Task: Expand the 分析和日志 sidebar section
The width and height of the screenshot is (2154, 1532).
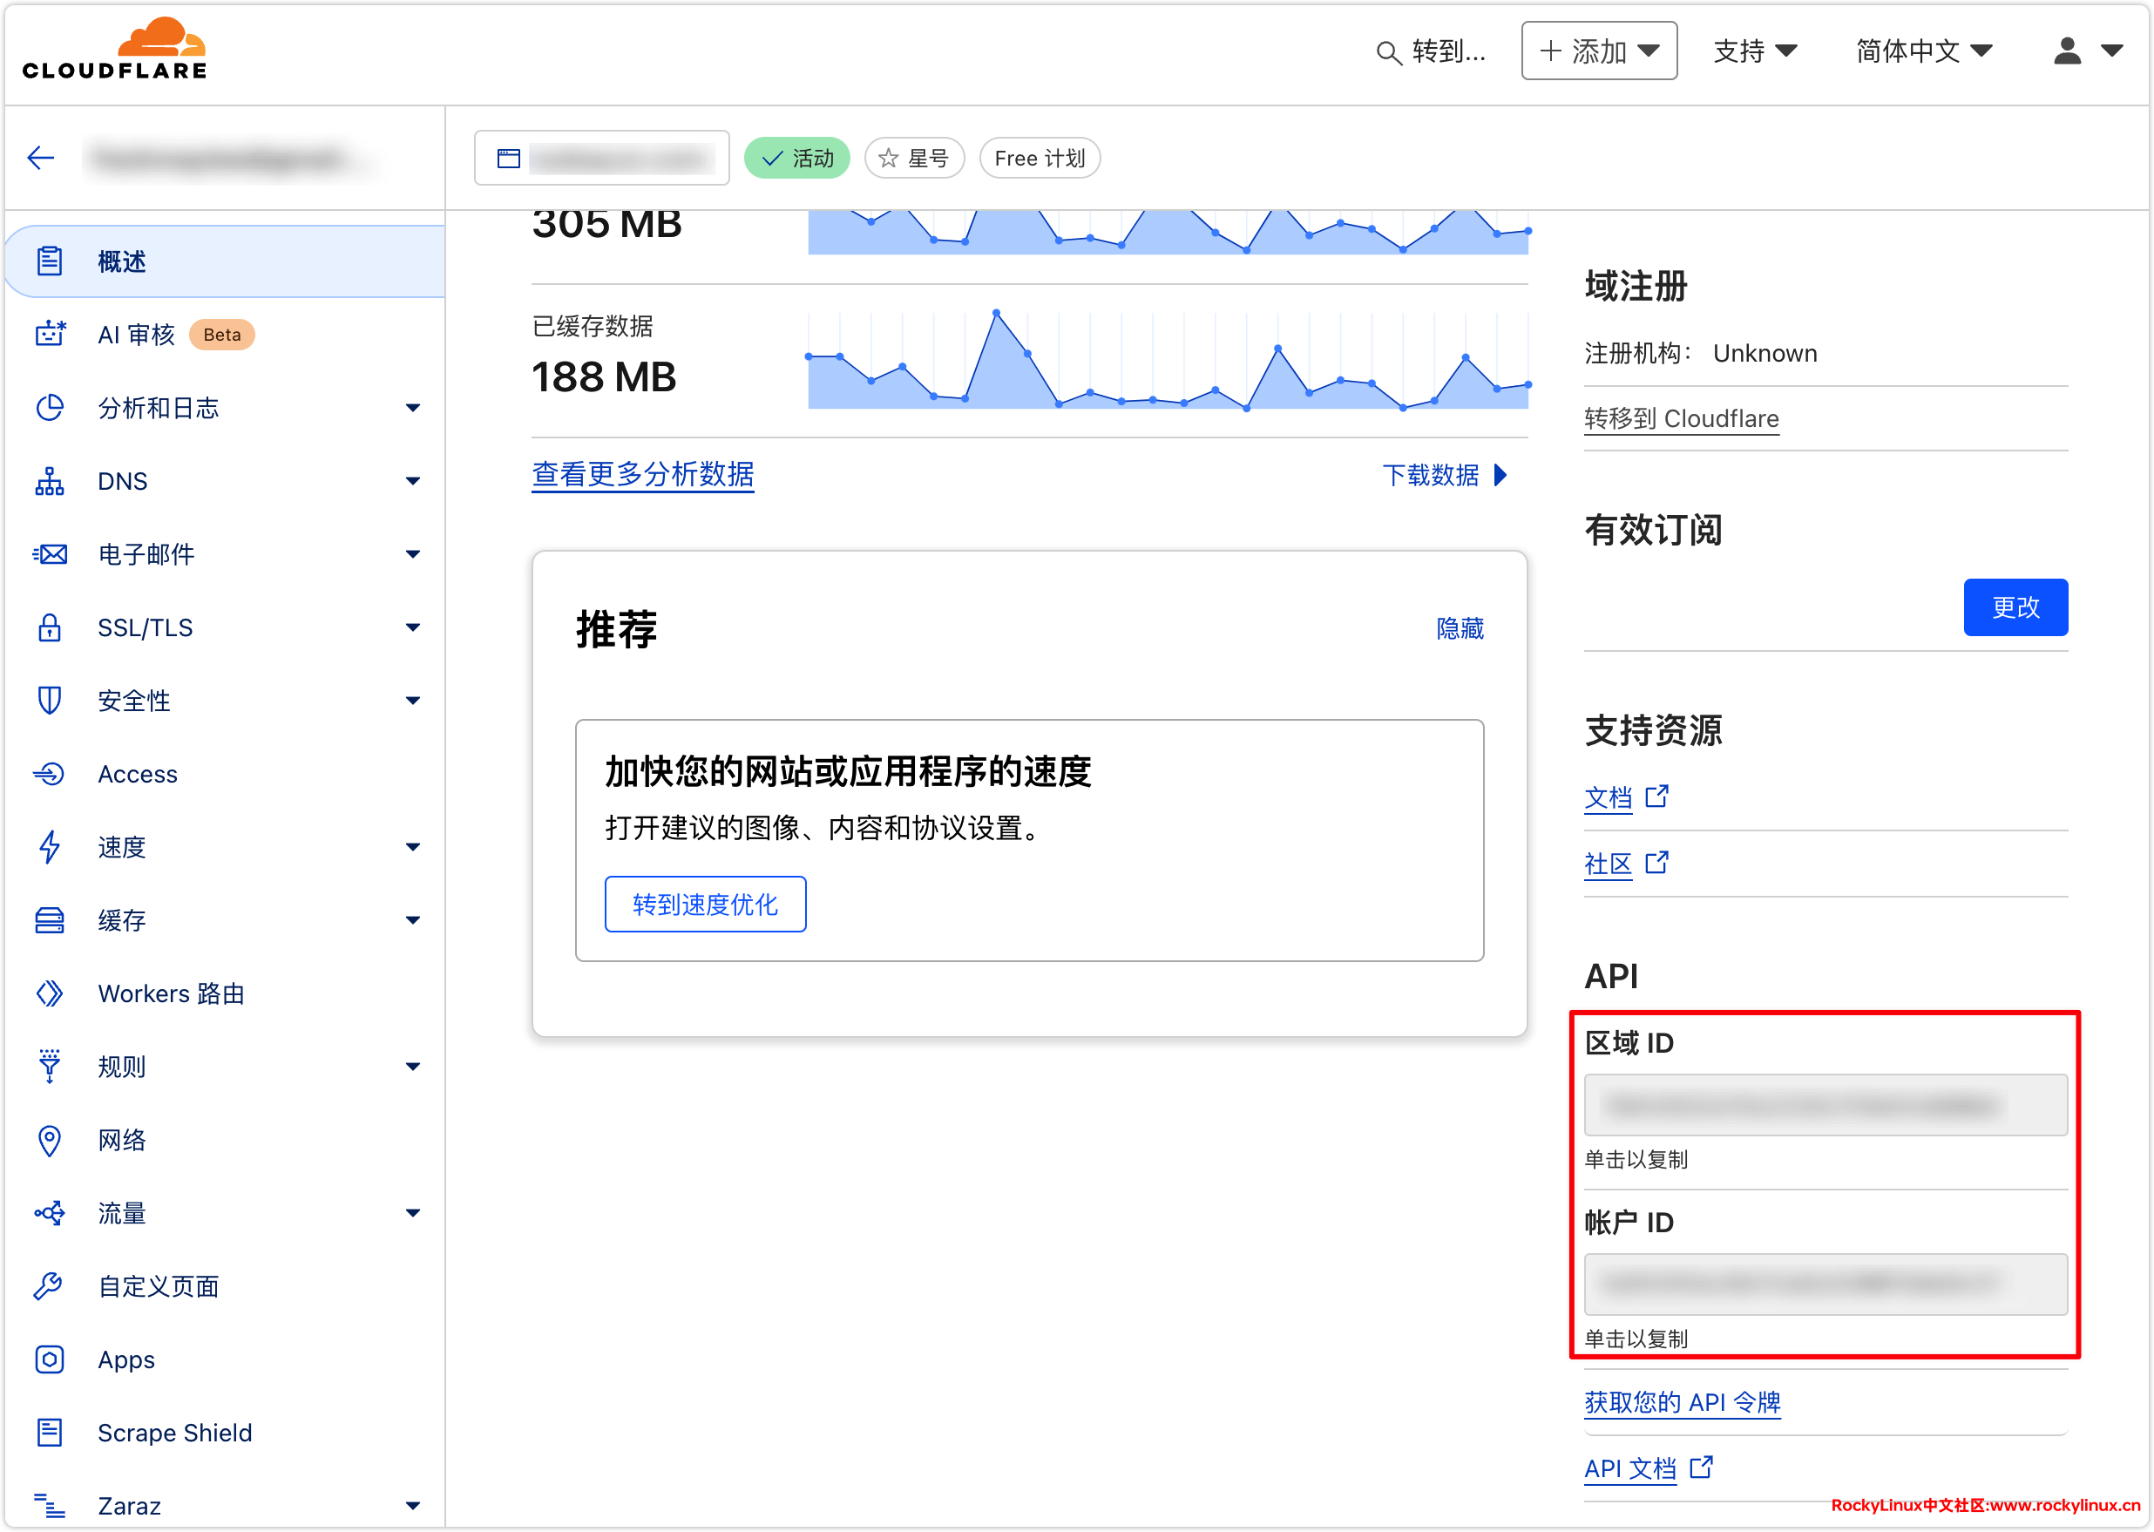Action: click(412, 408)
